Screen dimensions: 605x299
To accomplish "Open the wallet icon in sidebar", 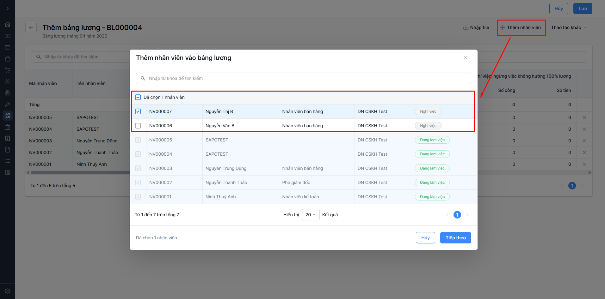I will [8, 172].
